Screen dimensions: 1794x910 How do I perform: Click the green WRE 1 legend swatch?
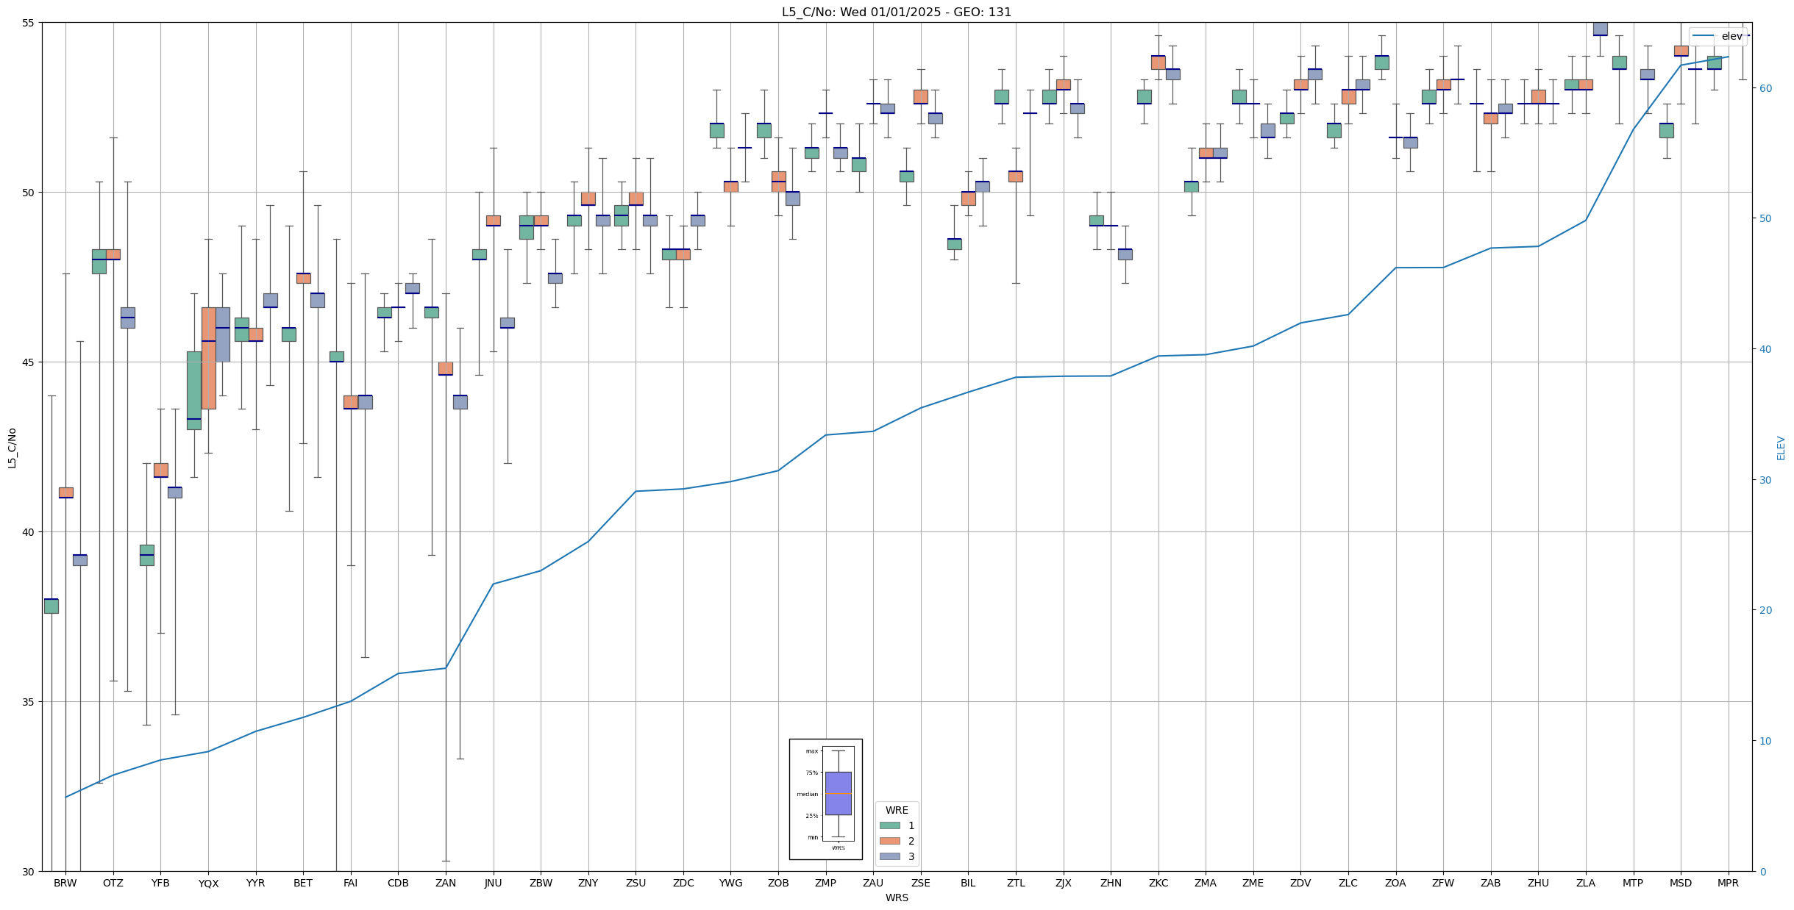coord(889,825)
